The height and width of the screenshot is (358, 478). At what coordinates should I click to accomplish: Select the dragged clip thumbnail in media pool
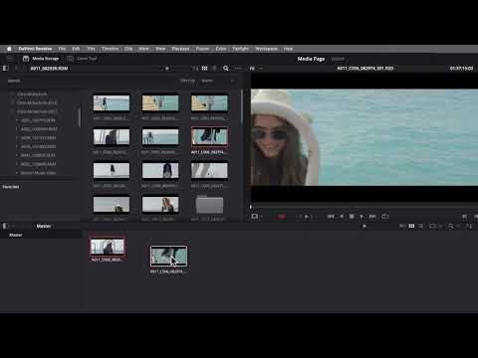168,256
